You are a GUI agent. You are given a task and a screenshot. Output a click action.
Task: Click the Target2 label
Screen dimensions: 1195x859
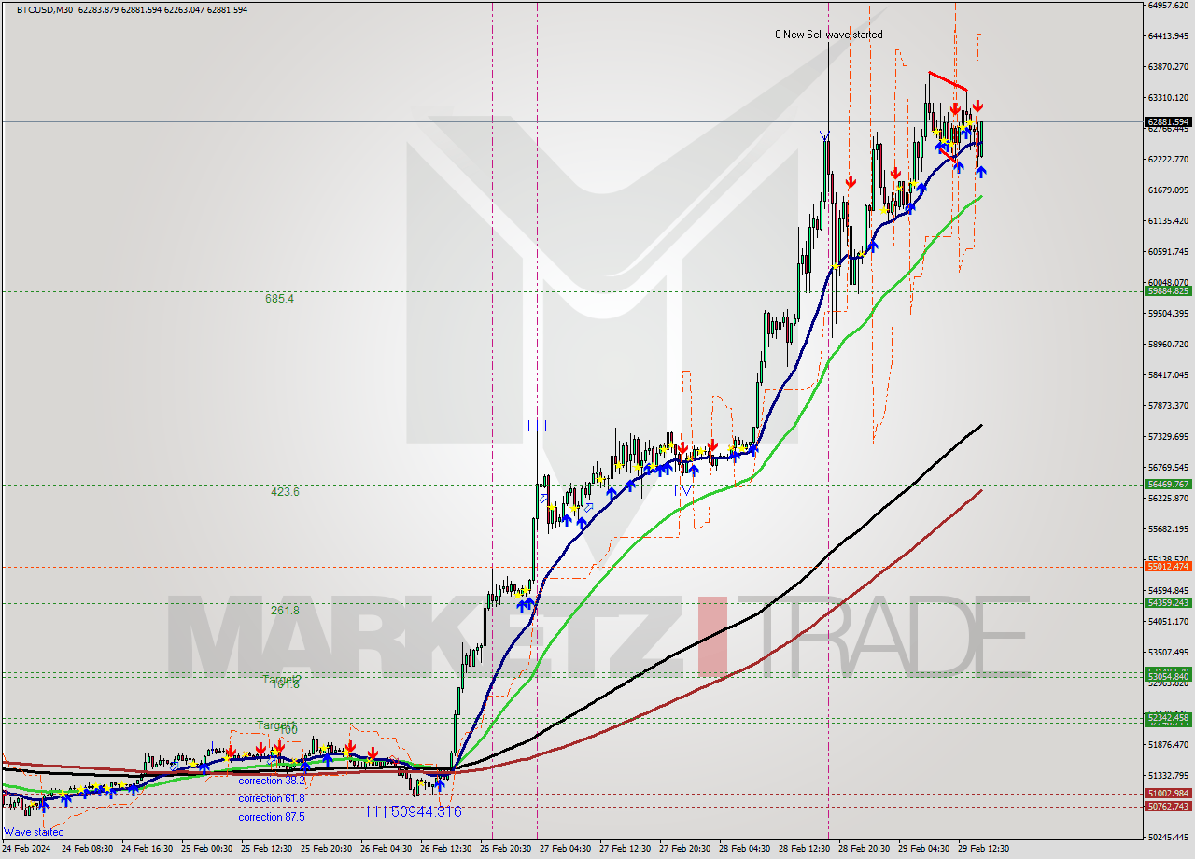pyautogui.click(x=281, y=679)
